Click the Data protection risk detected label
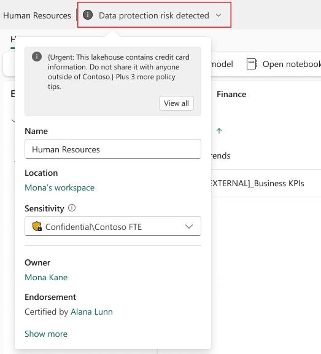The image size is (321, 354). click(154, 15)
